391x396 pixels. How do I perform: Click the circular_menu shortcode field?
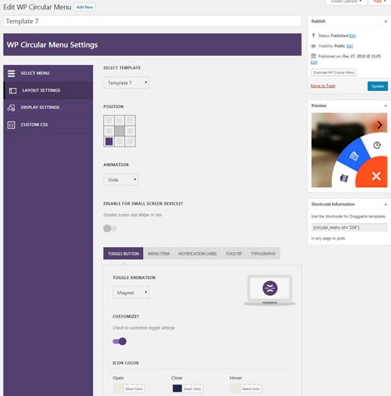pyautogui.click(x=349, y=227)
